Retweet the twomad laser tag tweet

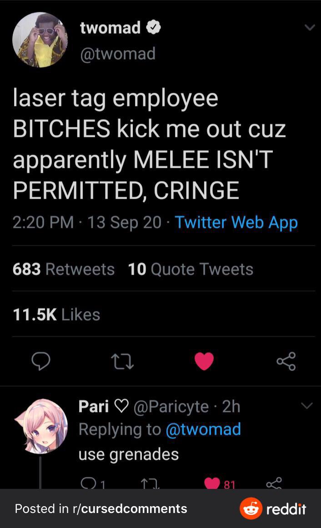(x=122, y=362)
